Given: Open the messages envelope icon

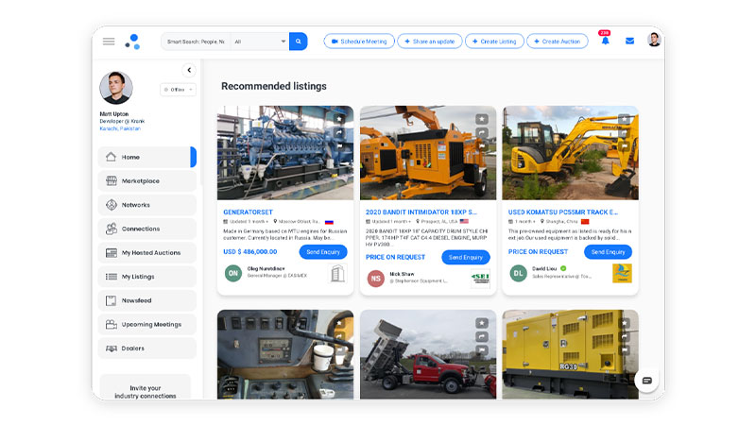Looking at the screenshot, I should (x=629, y=41).
